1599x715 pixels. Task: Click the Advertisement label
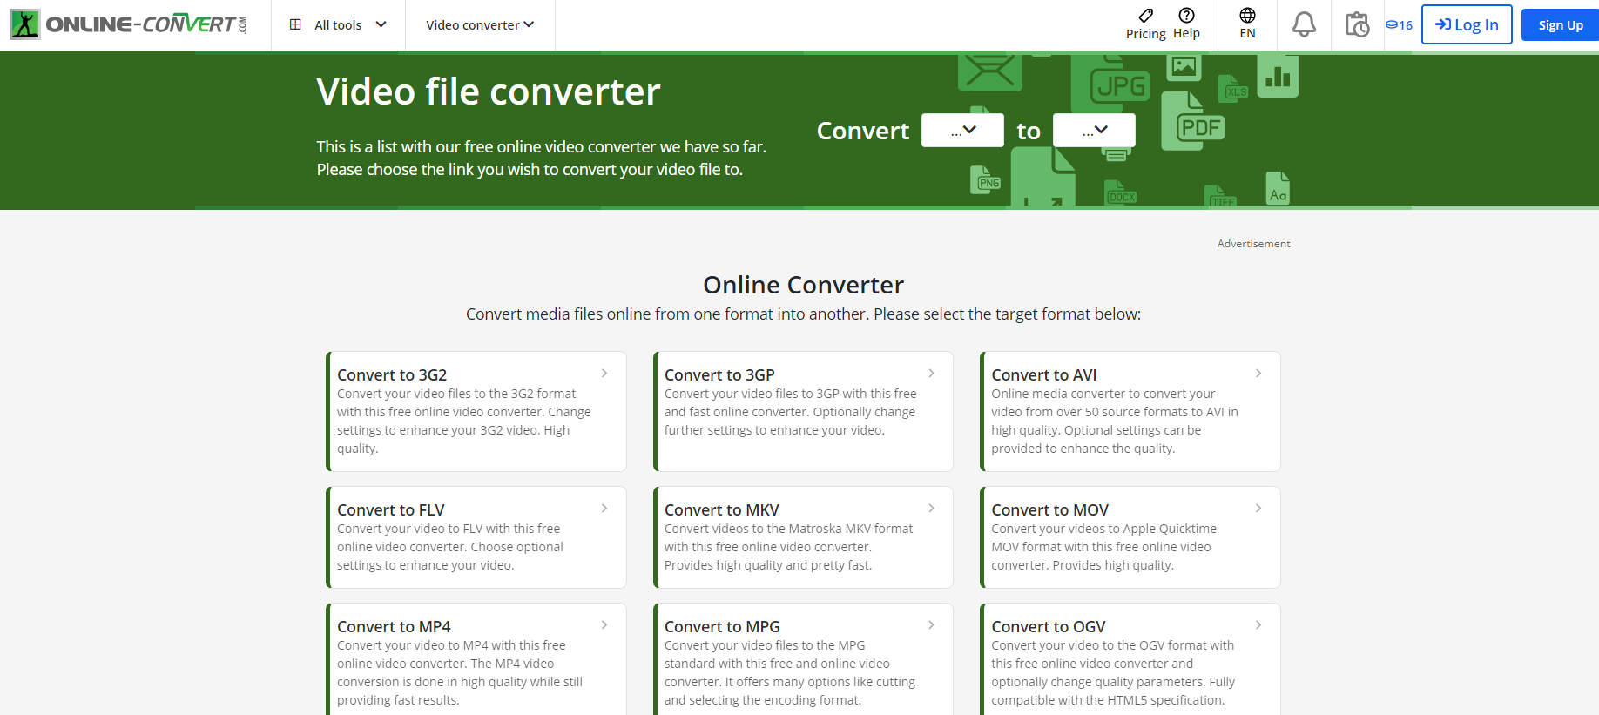(1254, 244)
